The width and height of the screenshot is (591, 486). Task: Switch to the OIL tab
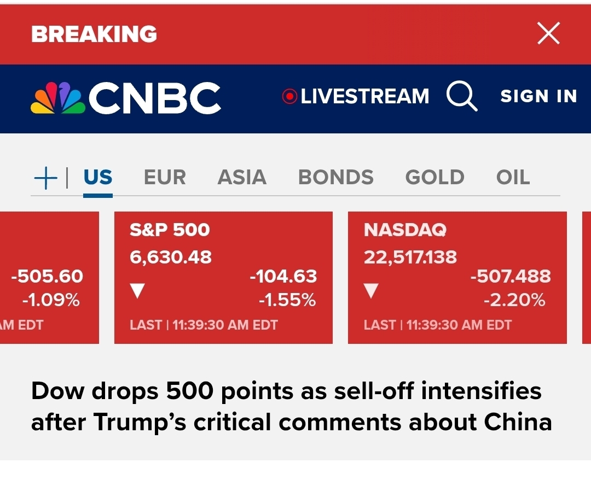pos(513,178)
